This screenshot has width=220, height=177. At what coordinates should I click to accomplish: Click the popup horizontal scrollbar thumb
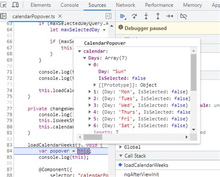[x=93, y=137]
